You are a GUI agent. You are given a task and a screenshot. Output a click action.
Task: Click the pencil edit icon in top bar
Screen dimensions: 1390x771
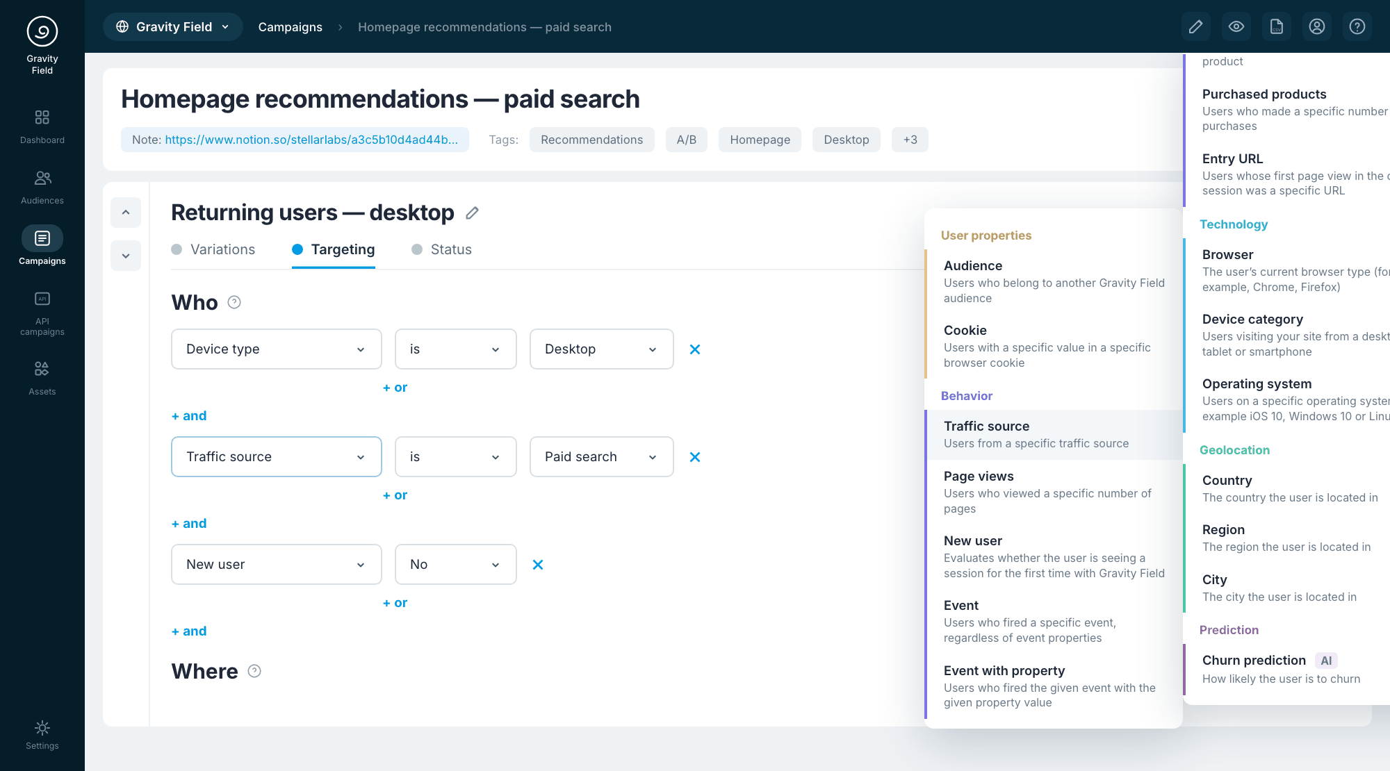point(1196,27)
